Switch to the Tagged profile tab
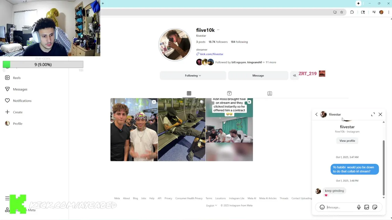This screenshot has width=392, height=220. [270, 93]
